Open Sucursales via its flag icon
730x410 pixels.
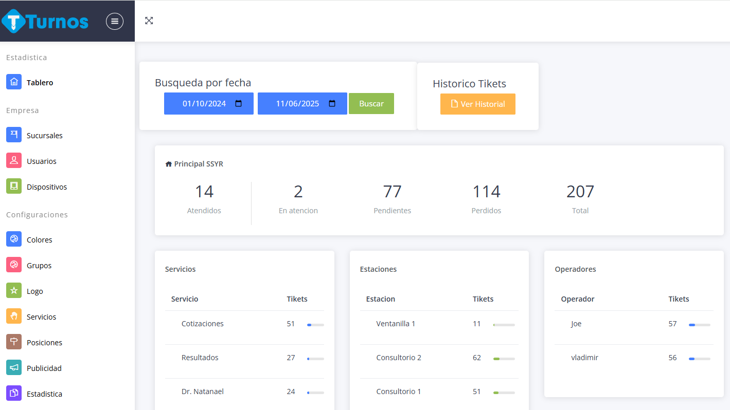click(14, 135)
